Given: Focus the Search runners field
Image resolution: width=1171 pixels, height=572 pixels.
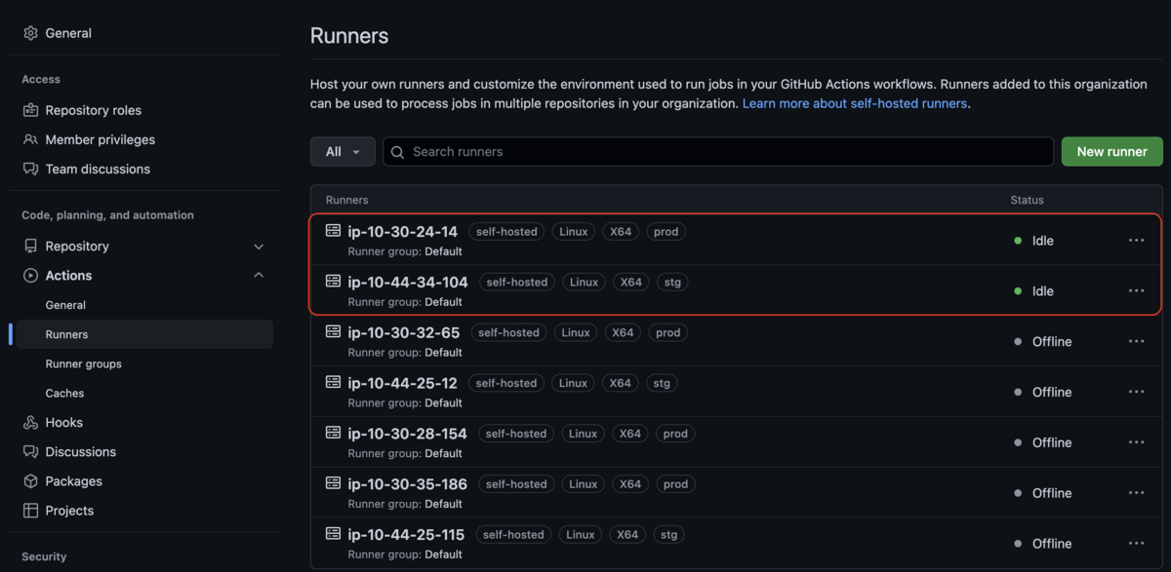Looking at the screenshot, I should pos(718,152).
